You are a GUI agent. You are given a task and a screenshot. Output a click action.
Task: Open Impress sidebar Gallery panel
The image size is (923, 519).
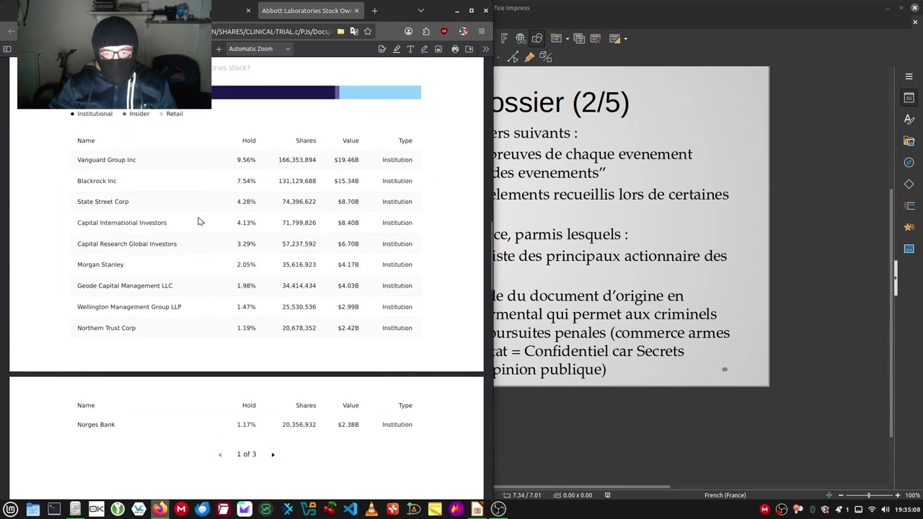[909, 141]
